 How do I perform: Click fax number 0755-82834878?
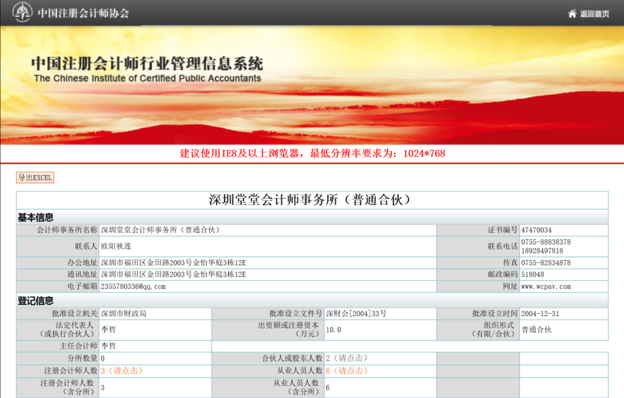coord(546,263)
